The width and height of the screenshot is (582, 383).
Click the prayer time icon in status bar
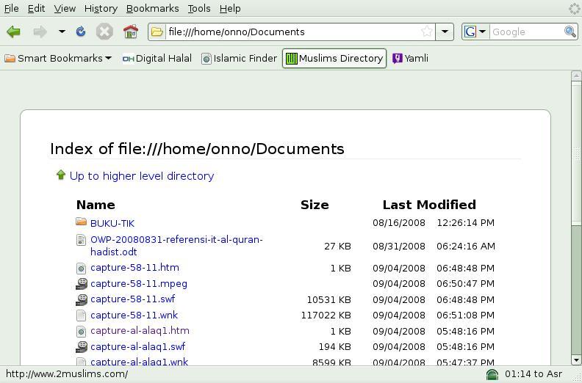(492, 374)
